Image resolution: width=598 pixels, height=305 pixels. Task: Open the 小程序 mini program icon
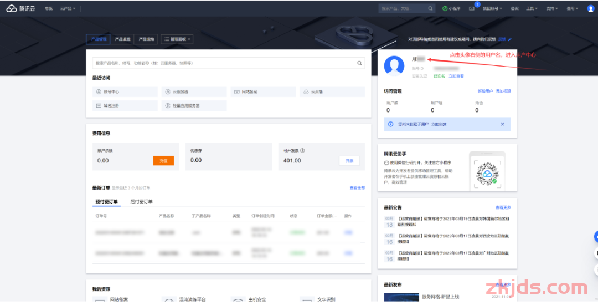[x=445, y=8]
